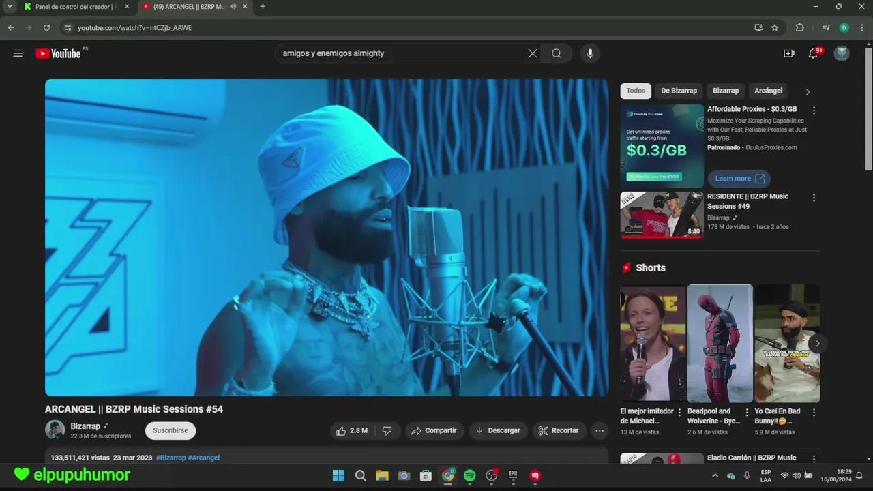
Task: Open the Bizarrap channel avatar
Action: (x=55, y=430)
